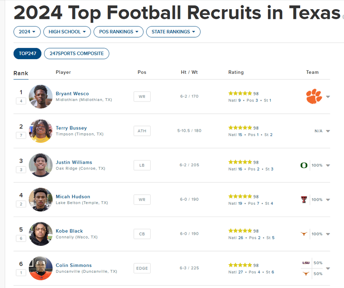This screenshot has height=288, width=344.
Task: Expand Colin Simmons' team predictions arrow
Action: click(328, 268)
